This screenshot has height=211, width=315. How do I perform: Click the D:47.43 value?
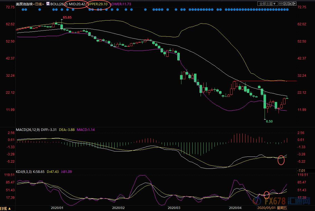[53, 172]
